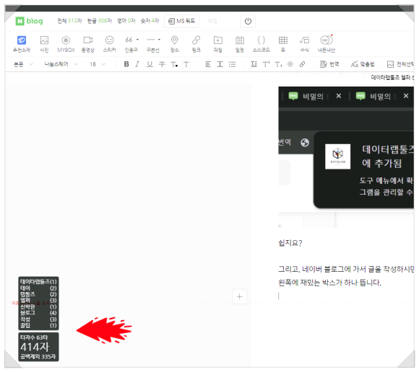The height and width of the screenshot is (372, 419).
Task: Expand the 구분선 style arrow
Action: click(x=159, y=40)
